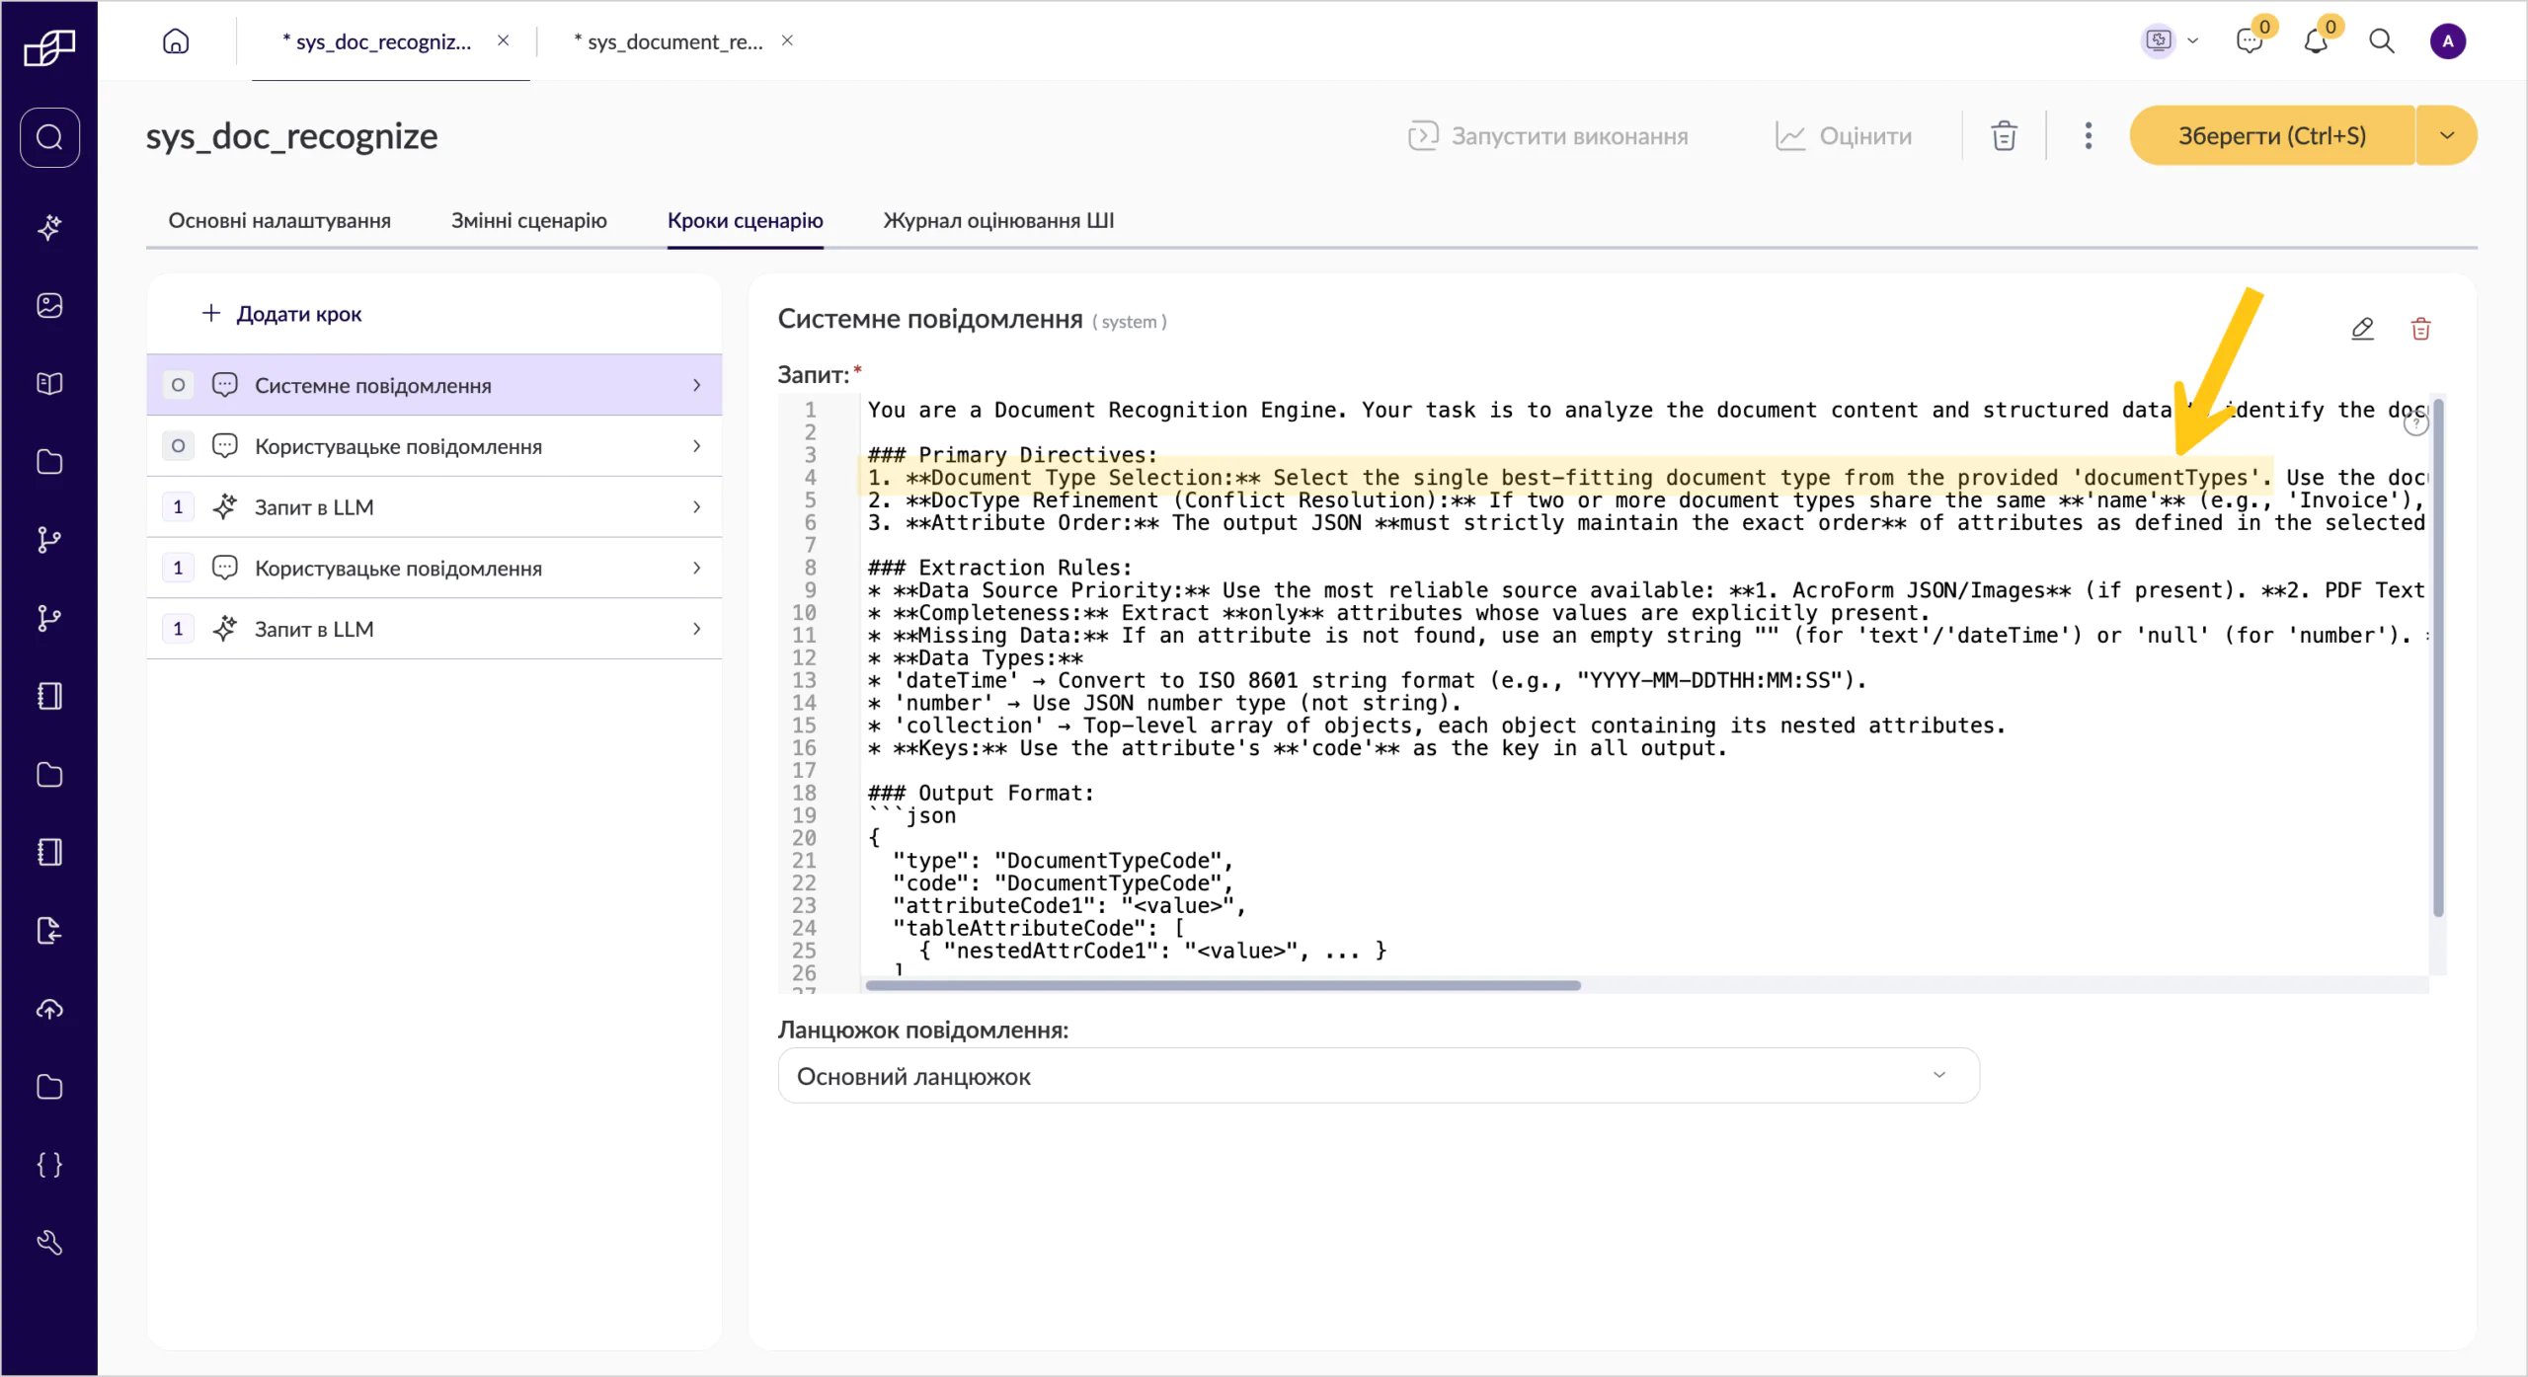Open the notifications bell
The width and height of the screenshot is (2528, 1377).
tap(2316, 41)
